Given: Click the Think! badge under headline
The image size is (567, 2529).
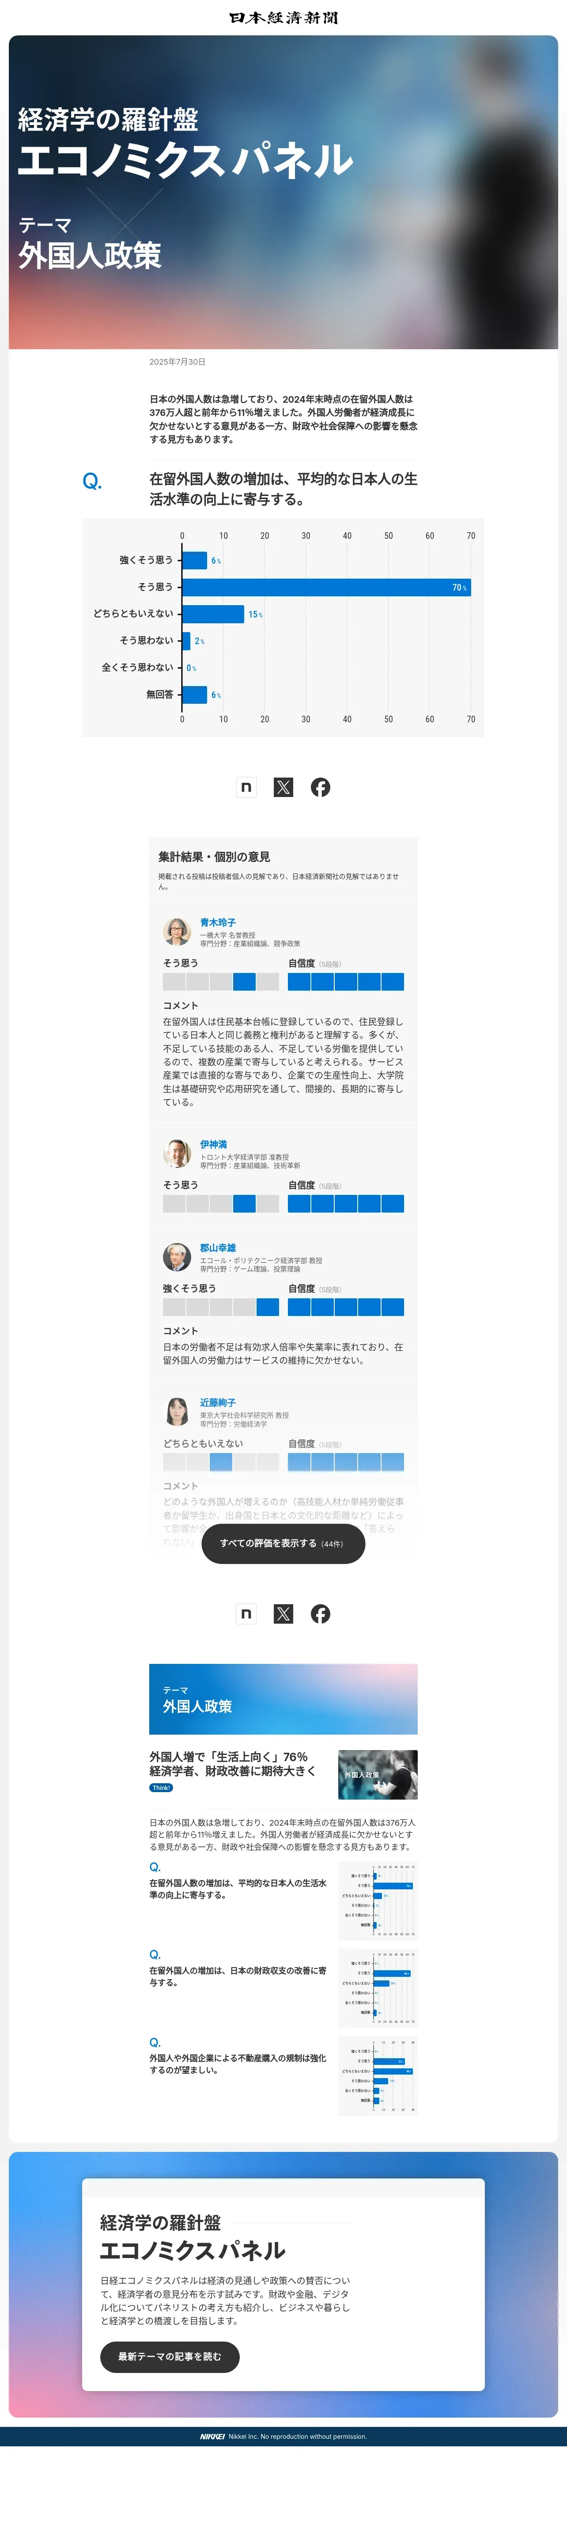Looking at the screenshot, I should click(x=161, y=1788).
